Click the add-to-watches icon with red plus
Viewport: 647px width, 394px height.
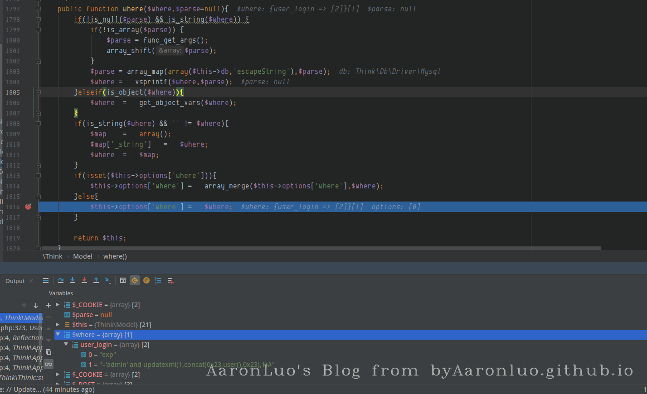tap(170, 281)
